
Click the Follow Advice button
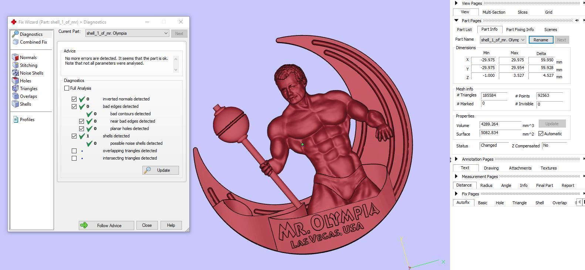106,225
